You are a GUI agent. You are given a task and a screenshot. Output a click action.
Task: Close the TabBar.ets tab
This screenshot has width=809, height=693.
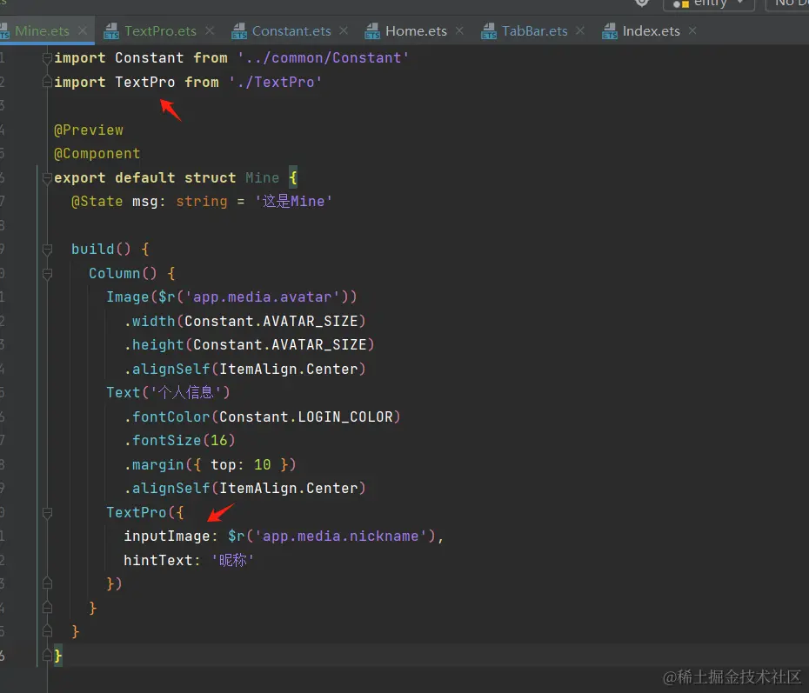pos(580,31)
